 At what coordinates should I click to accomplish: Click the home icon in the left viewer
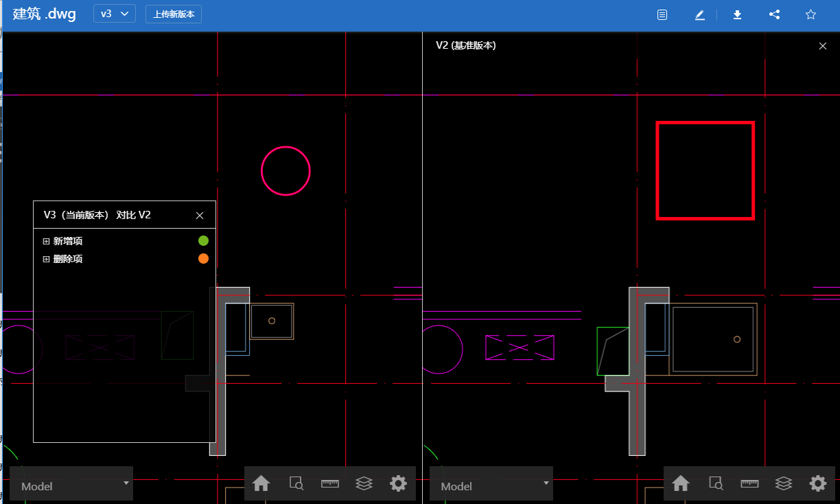click(261, 483)
